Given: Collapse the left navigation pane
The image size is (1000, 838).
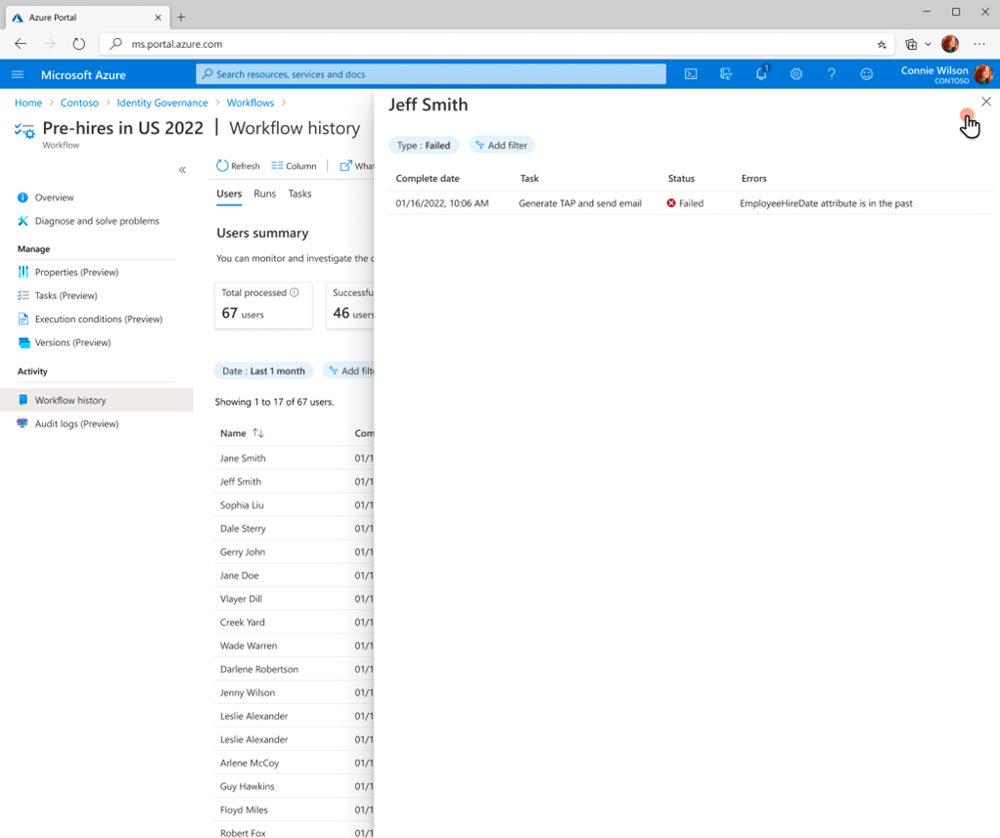Looking at the screenshot, I should (182, 169).
